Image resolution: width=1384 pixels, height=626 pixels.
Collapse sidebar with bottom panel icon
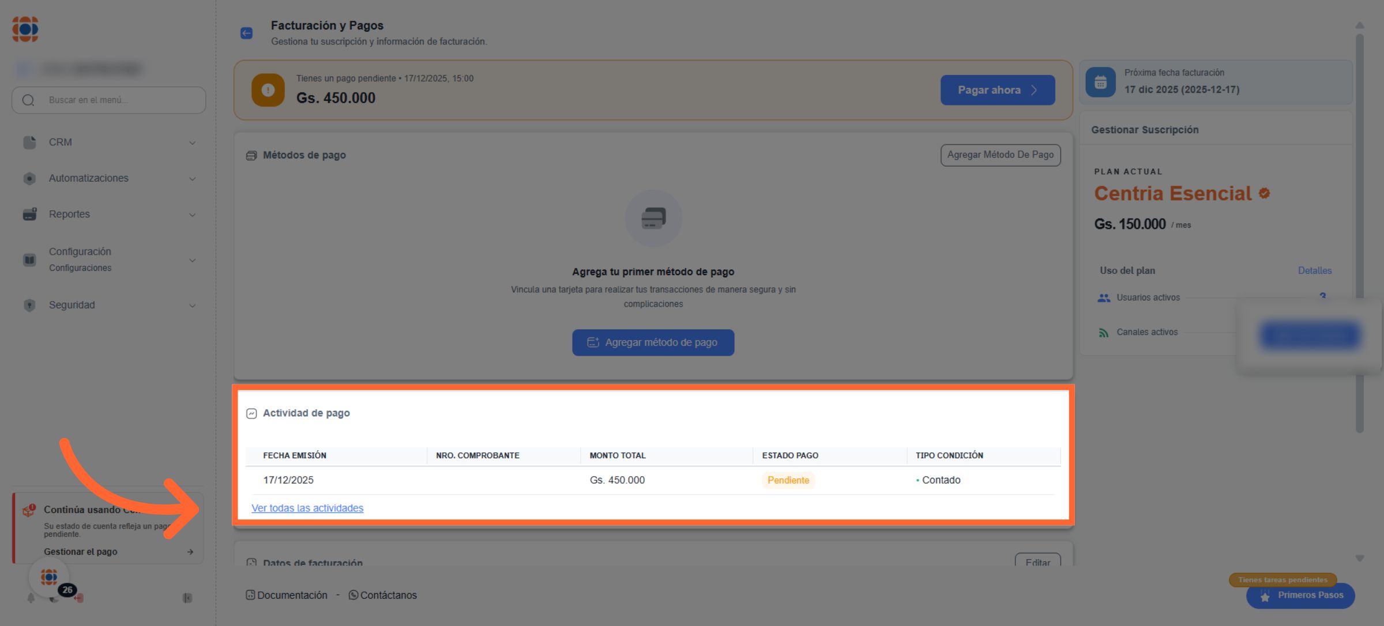click(x=187, y=598)
